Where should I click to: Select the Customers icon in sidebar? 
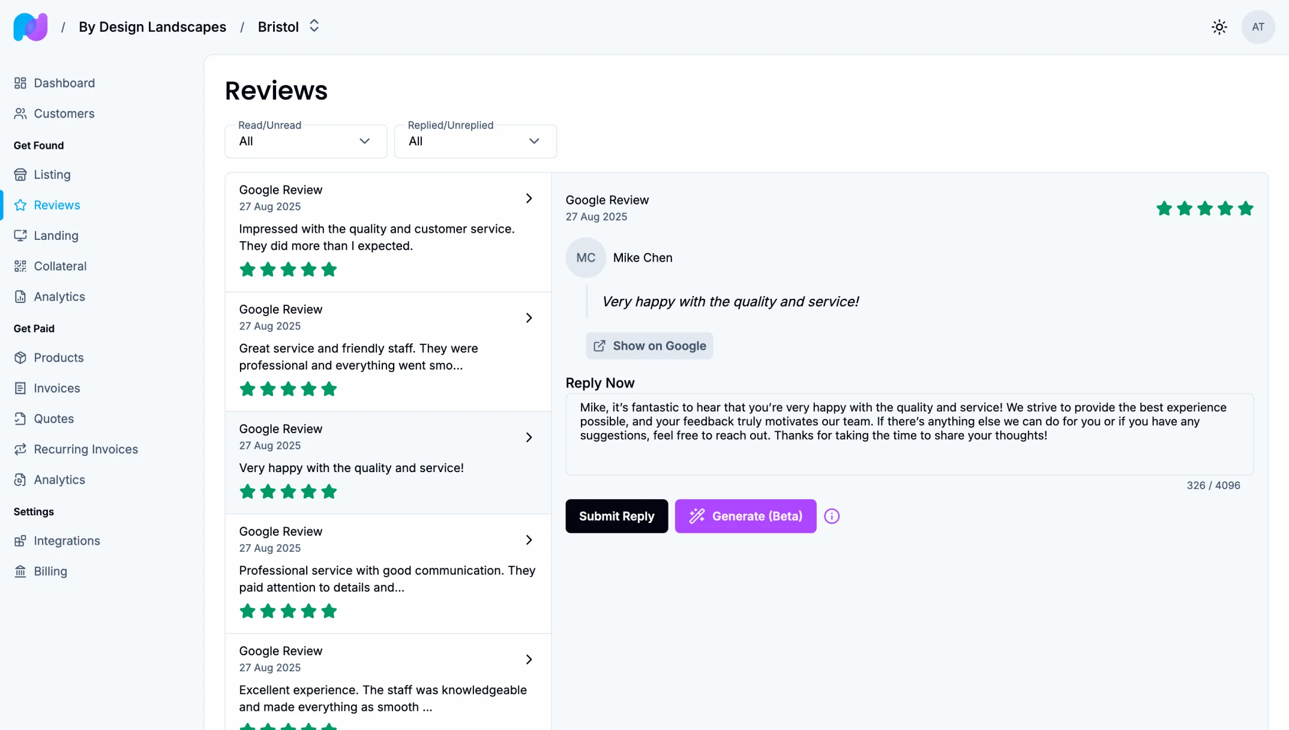pos(20,113)
